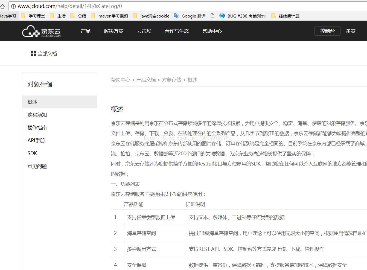This screenshot has width=367, height=270.
Task: Click the 备案 link in header
Action: [x=351, y=31]
